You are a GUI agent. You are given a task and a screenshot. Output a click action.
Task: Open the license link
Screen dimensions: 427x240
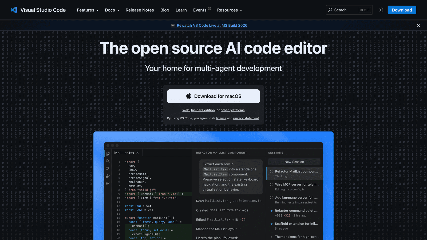pyautogui.click(x=221, y=118)
